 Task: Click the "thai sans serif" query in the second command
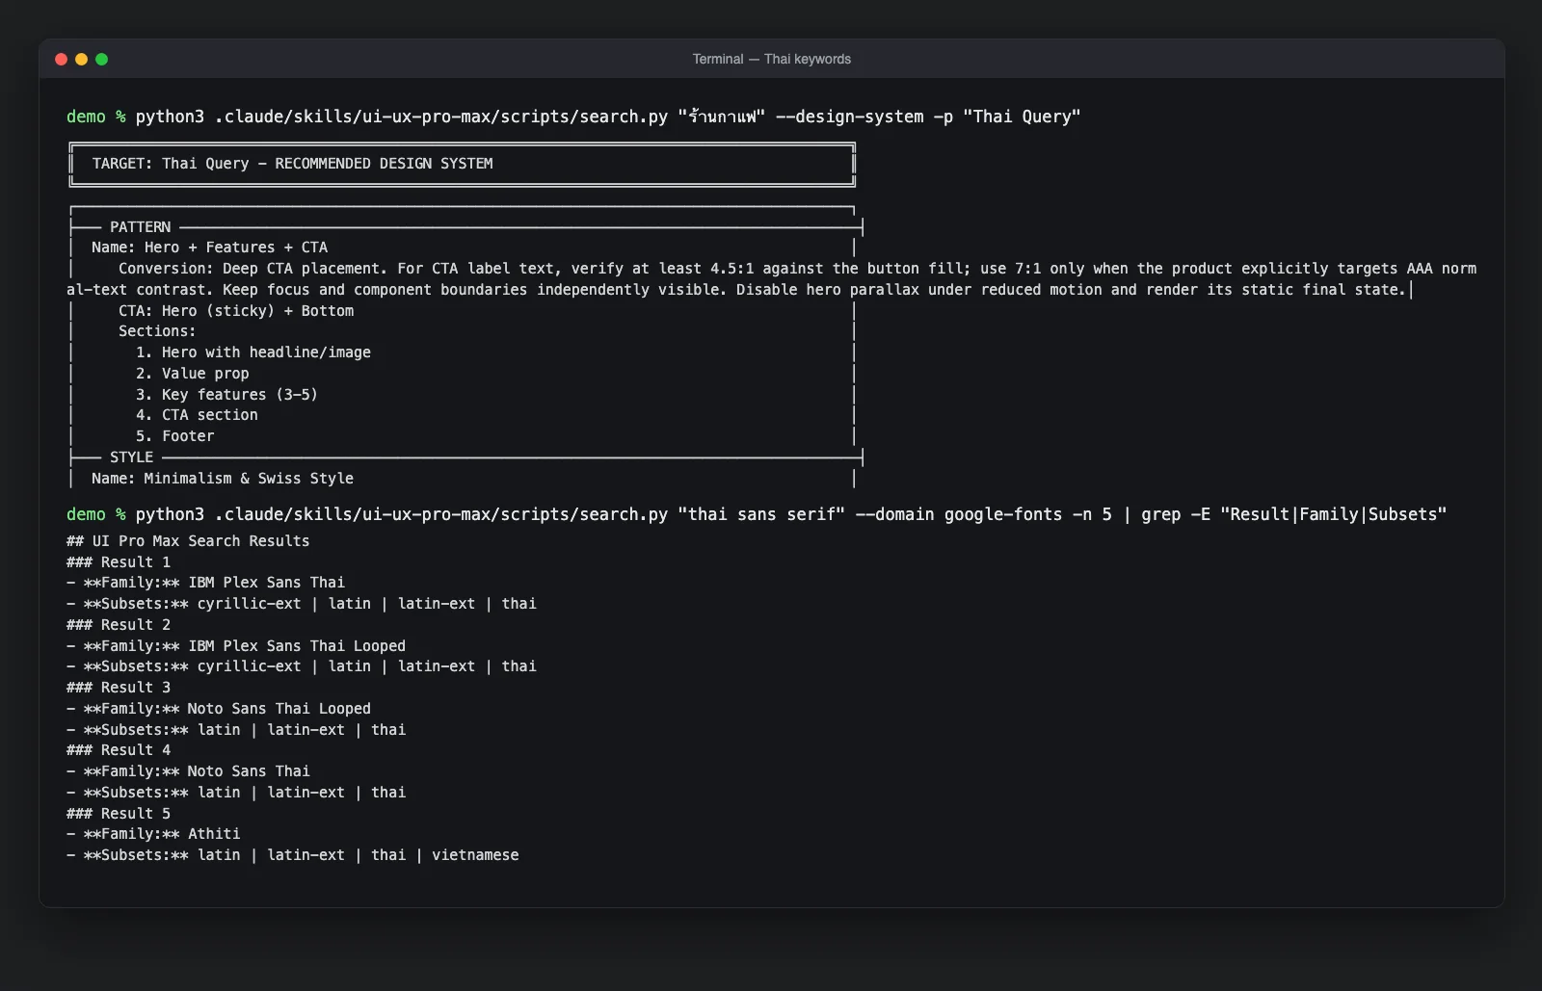coord(761,514)
